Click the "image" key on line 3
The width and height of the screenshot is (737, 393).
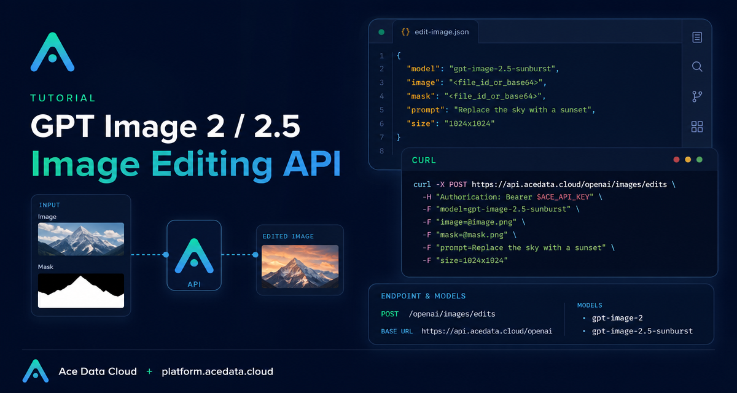tap(423, 82)
